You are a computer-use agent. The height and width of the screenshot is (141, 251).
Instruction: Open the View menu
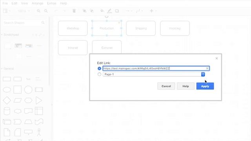pyautogui.click(x=24, y=3)
